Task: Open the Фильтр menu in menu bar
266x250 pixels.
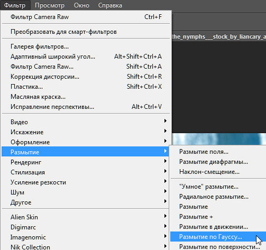Action: pos(15,5)
